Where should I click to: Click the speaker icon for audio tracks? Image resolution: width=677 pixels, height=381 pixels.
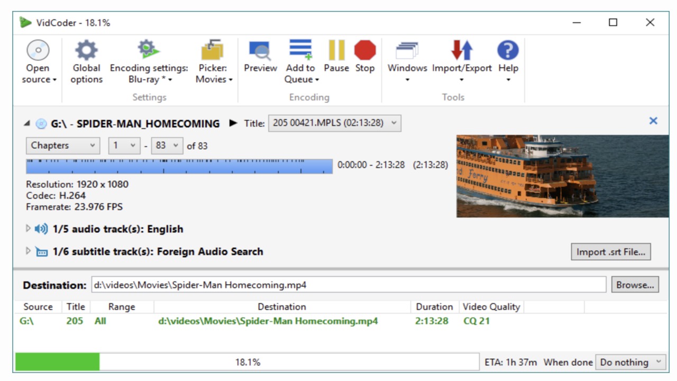tap(41, 229)
